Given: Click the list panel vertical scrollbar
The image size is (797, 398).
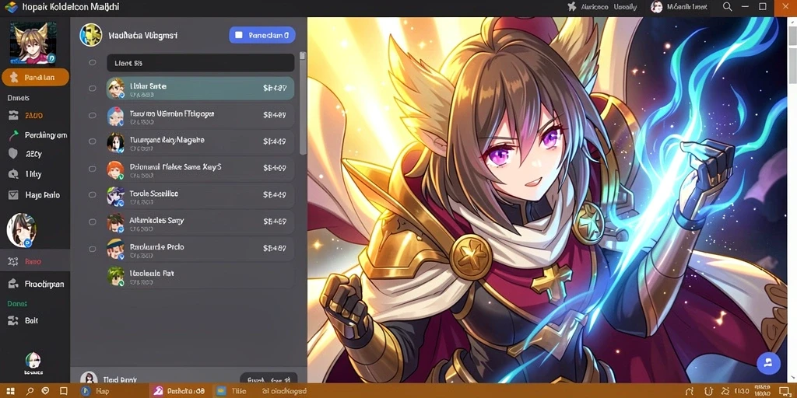Looking at the screenshot, I should pyautogui.click(x=303, y=103).
